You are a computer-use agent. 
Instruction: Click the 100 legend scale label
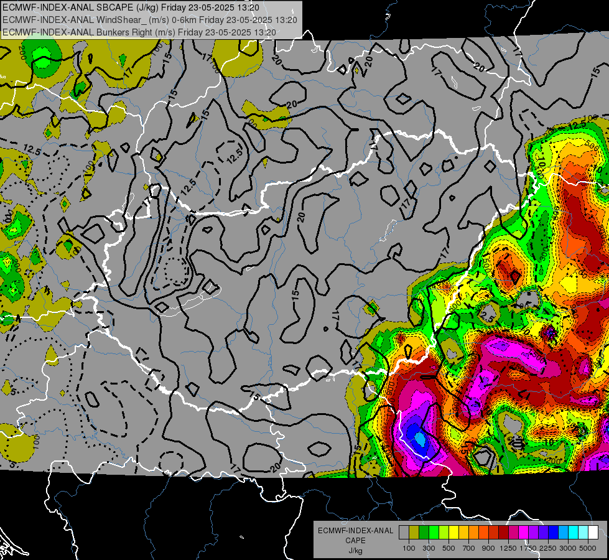click(x=409, y=548)
